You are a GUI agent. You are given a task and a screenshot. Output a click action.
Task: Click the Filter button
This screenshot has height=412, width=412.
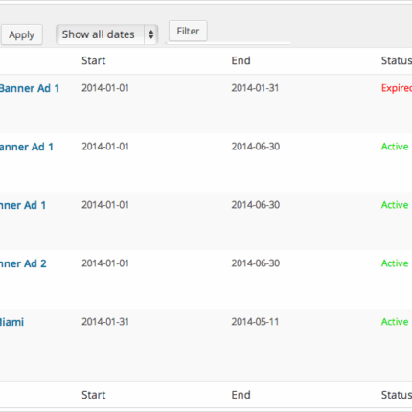188,31
